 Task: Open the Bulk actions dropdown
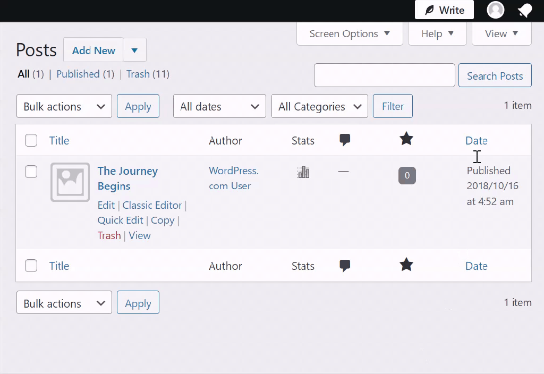click(x=64, y=106)
